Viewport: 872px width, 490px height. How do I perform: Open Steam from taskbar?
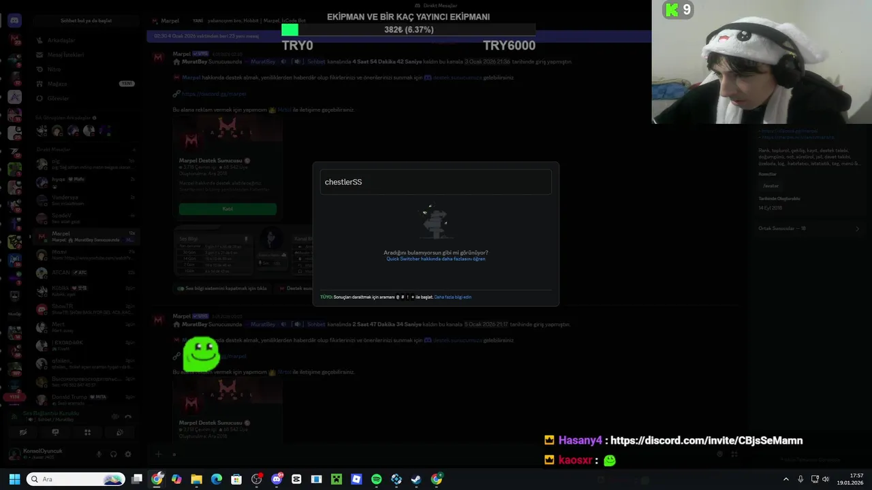pyautogui.click(x=416, y=479)
